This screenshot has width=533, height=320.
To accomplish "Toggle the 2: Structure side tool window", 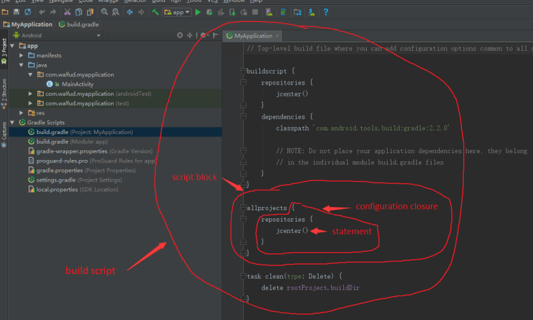I will (x=4, y=94).
